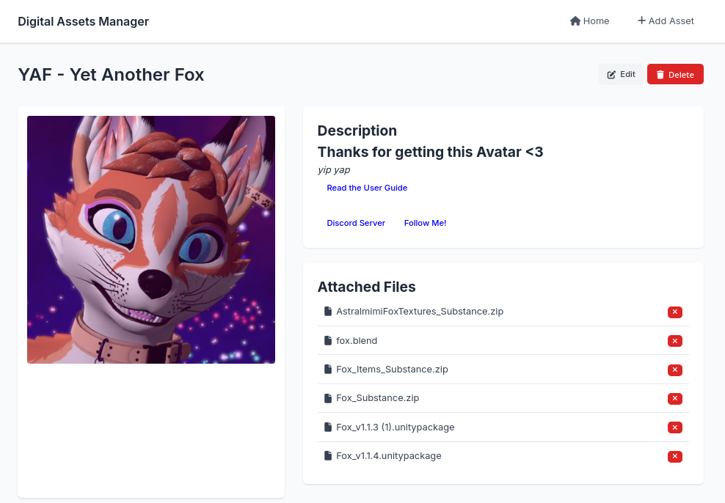This screenshot has width=725, height=503.
Task: Click the plus icon for Add Asset
Action: pyautogui.click(x=641, y=21)
